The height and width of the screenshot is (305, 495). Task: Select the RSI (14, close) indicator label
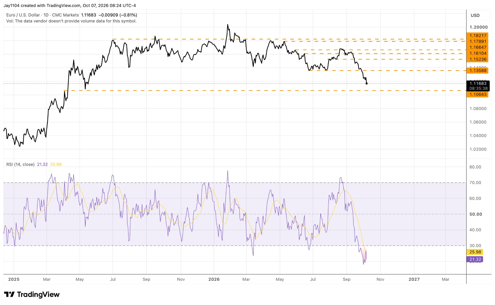coord(20,164)
